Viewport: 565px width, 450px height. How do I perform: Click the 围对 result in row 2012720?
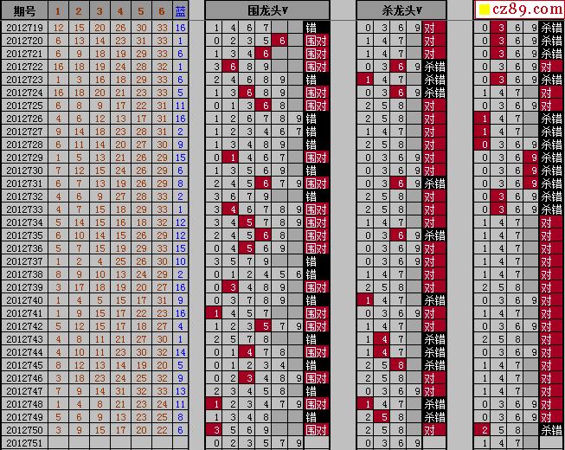pos(317,41)
